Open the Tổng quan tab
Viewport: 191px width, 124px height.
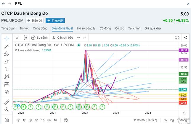coord(8,28)
